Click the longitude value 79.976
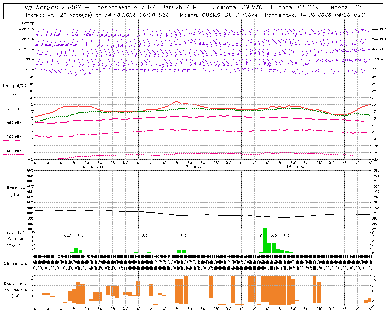388x311 pixels. click(x=253, y=7)
